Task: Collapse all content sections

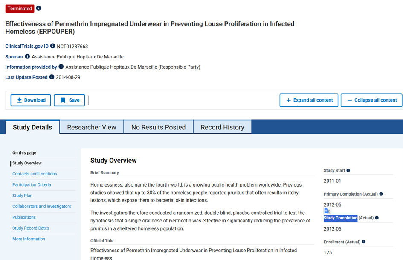Action: coord(371,100)
